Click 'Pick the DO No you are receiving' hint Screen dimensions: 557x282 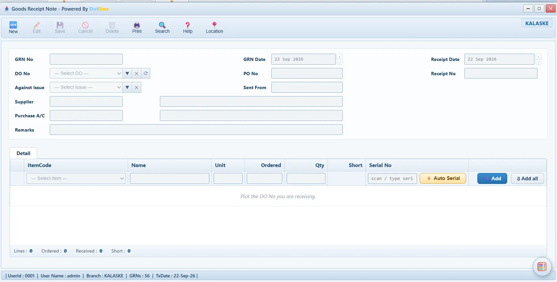[278, 196]
